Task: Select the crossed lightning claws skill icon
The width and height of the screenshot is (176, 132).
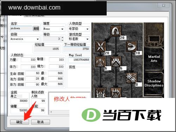Action: coord(100,46)
